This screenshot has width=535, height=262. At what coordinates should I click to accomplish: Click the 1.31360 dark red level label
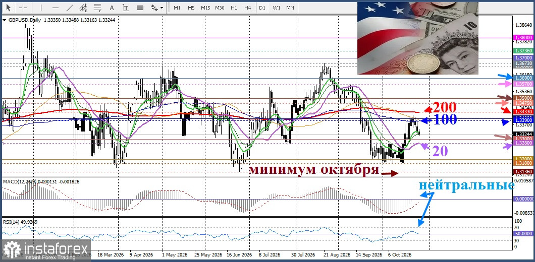[523, 171]
